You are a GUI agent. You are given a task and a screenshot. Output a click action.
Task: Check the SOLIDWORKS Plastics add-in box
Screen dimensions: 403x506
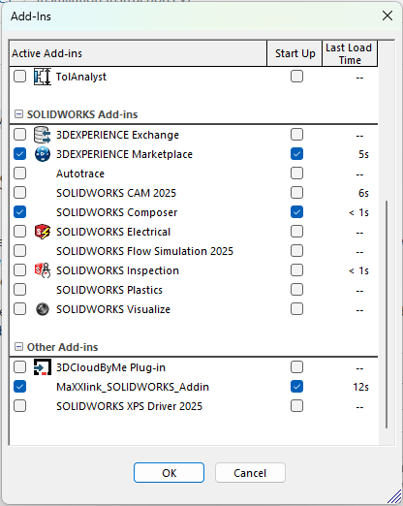pyautogui.click(x=19, y=290)
